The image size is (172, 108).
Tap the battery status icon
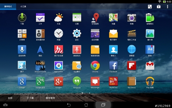pyautogui.click(x=164, y=2)
